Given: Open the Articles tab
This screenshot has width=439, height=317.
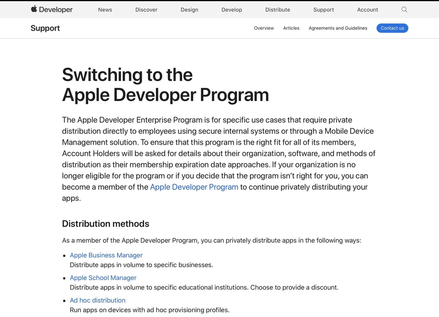Looking at the screenshot, I should pyautogui.click(x=291, y=28).
